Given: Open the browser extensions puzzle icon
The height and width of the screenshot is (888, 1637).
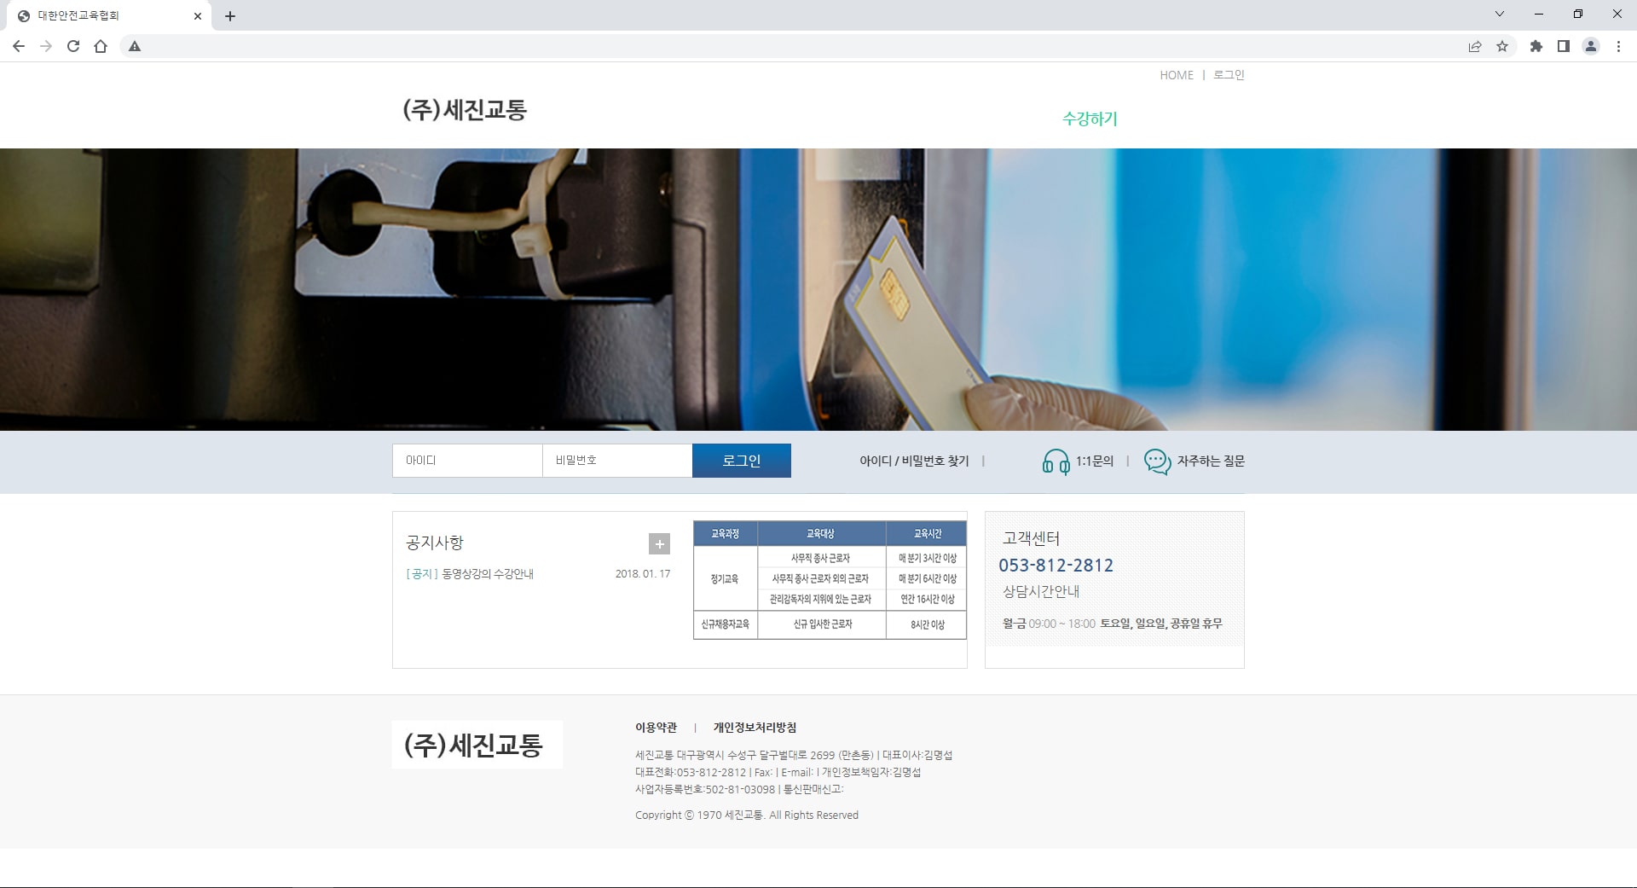Looking at the screenshot, I should [1536, 46].
